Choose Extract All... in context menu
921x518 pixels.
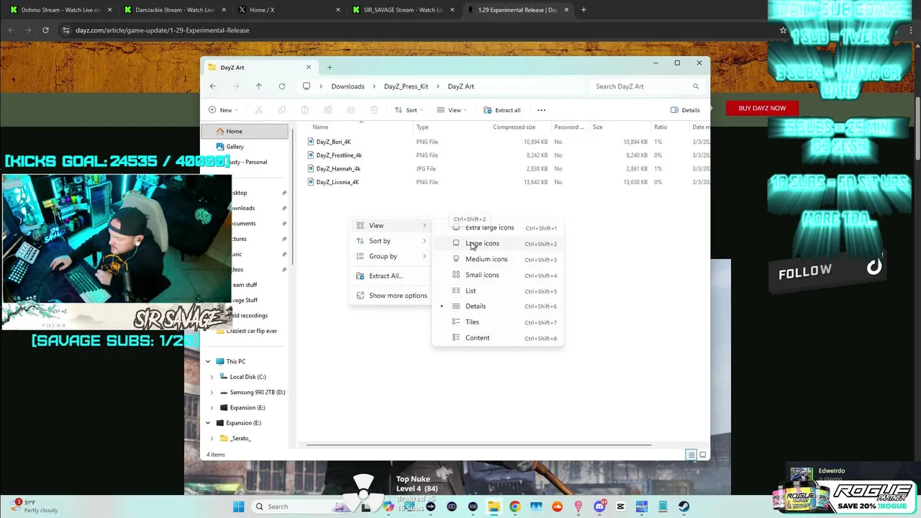click(391, 276)
